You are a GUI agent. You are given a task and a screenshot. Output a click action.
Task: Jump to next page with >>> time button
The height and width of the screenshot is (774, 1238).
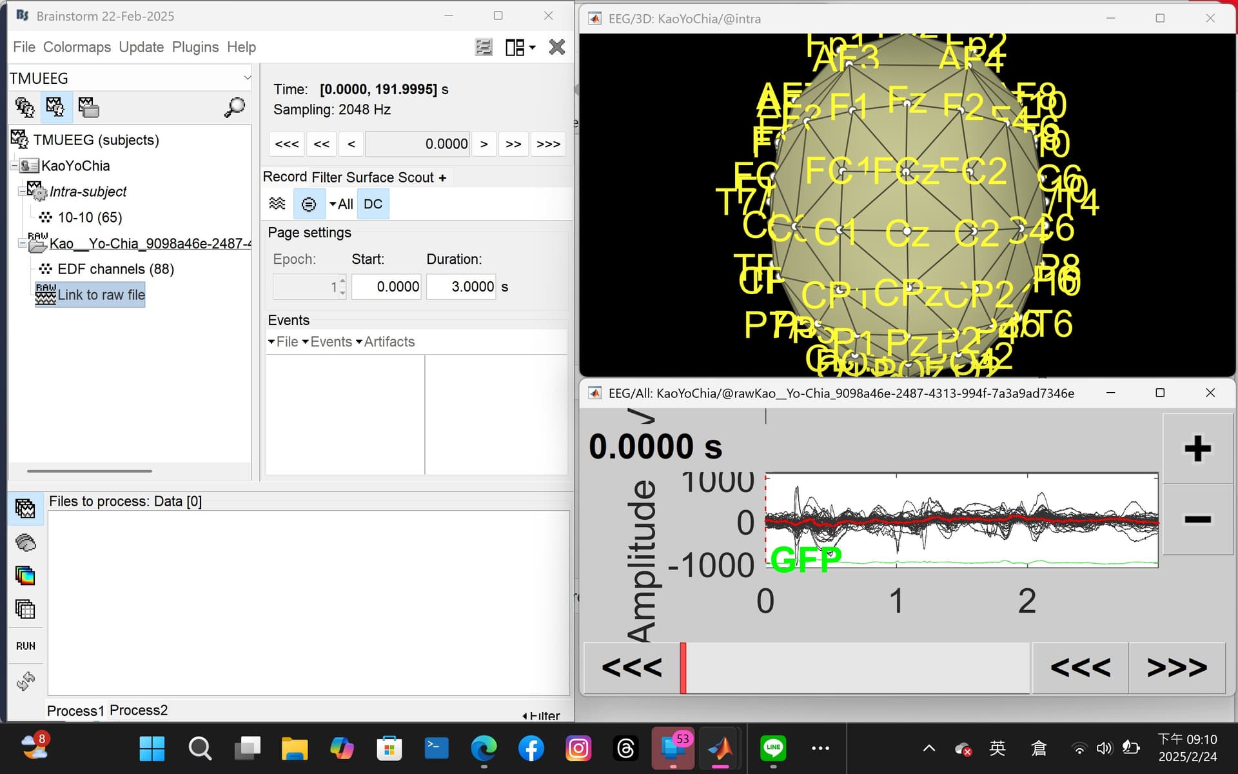coord(549,144)
